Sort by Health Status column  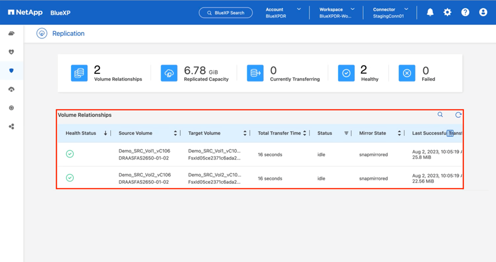pyautogui.click(x=106, y=133)
